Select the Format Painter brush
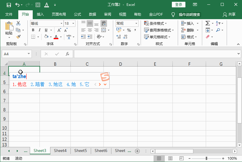 [18, 37]
